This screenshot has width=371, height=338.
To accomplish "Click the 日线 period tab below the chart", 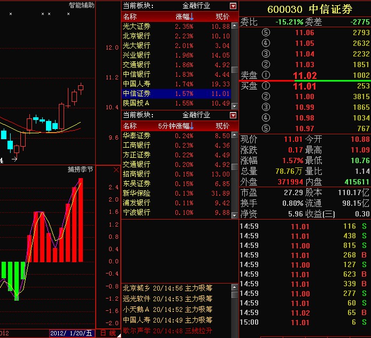I will click(109, 333).
